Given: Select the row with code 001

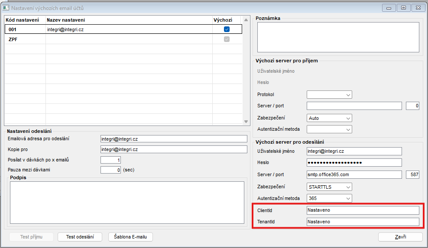Looking at the screenshot, I should [123, 29].
